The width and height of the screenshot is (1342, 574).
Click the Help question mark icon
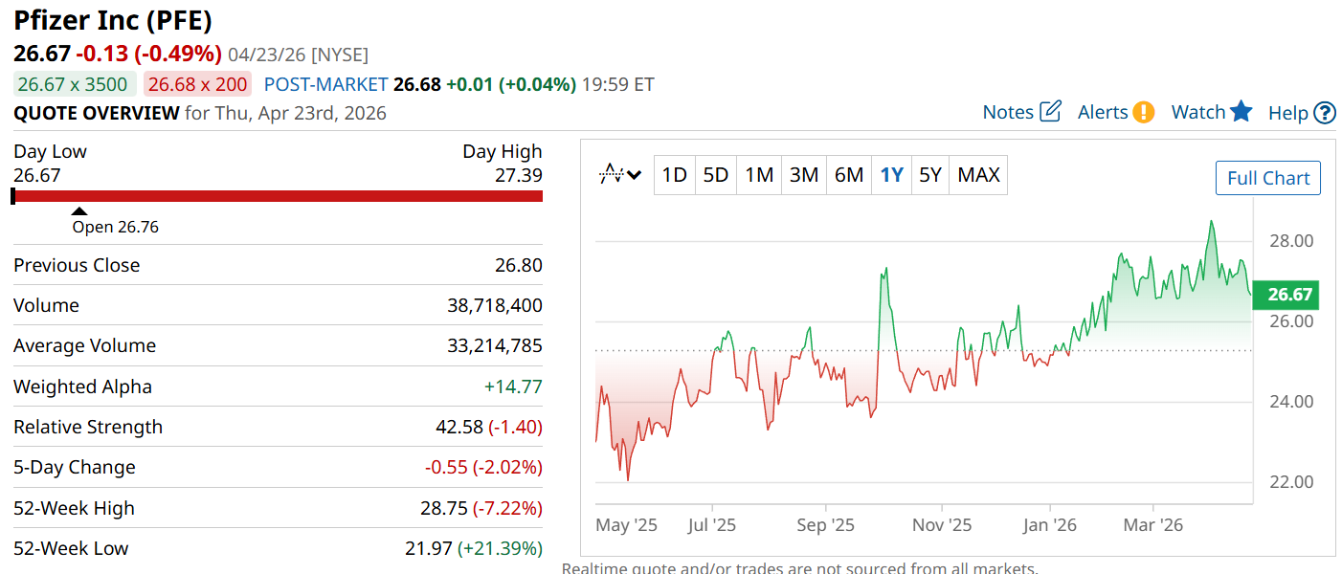[x=1325, y=113]
